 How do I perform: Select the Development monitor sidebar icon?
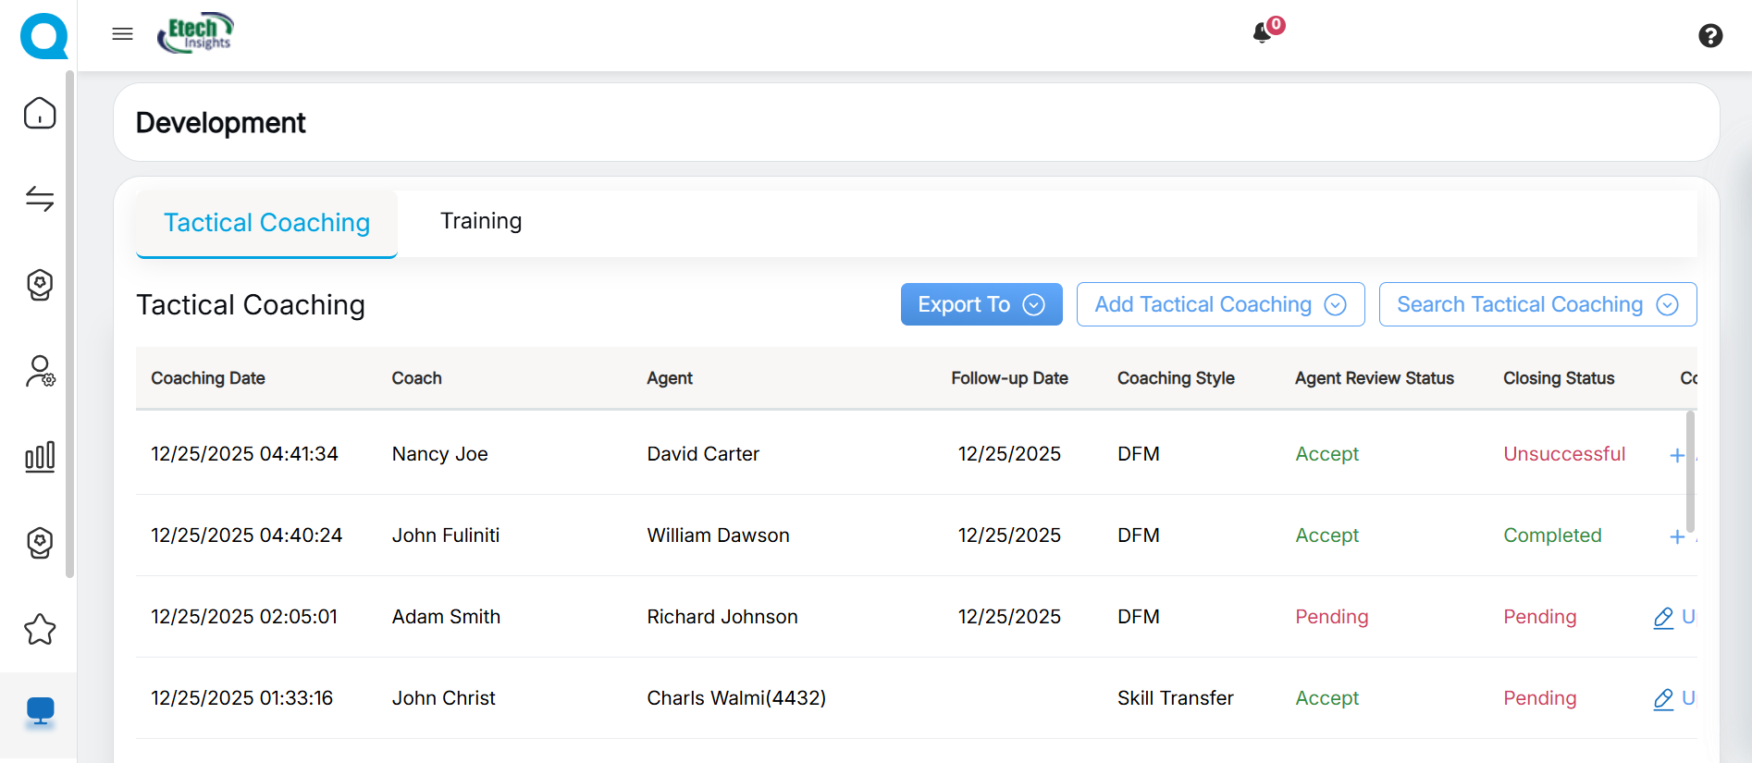[x=40, y=711]
